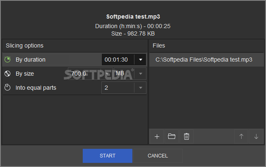The image size is (266, 167).
Task: Select the By size slicing option
Action: point(74,74)
